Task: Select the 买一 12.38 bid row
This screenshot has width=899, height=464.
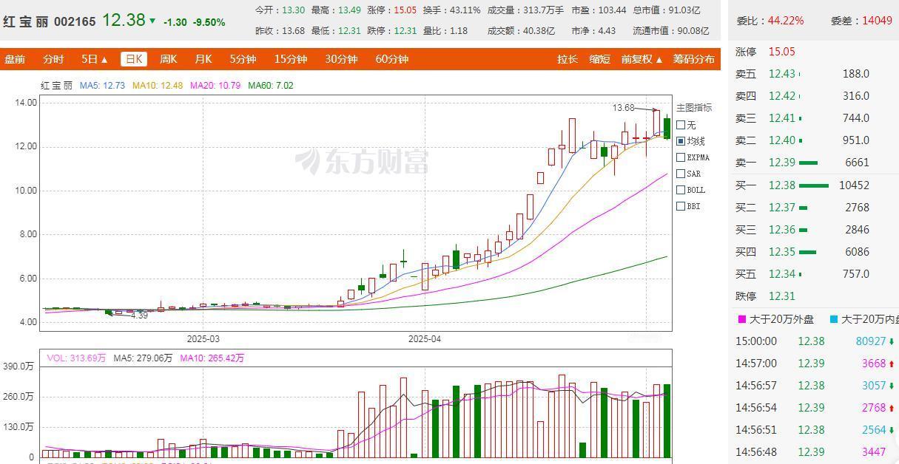Action: click(812, 185)
